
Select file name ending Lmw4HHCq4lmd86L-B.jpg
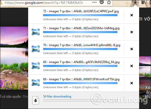click(82, 45)
